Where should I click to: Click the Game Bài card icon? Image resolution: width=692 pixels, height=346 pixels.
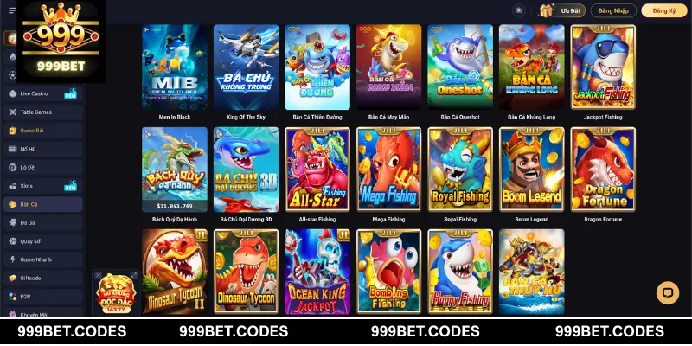pos(12,131)
